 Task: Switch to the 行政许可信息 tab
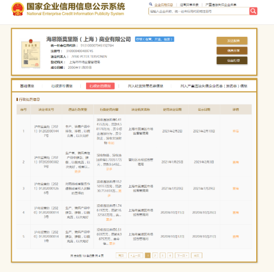coord(62,86)
